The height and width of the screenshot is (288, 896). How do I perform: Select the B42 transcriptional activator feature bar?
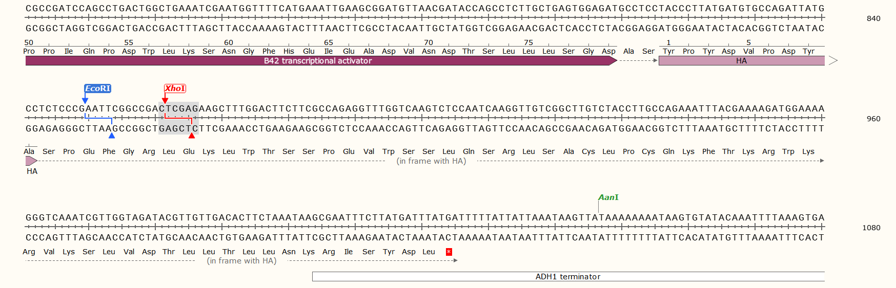point(318,61)
